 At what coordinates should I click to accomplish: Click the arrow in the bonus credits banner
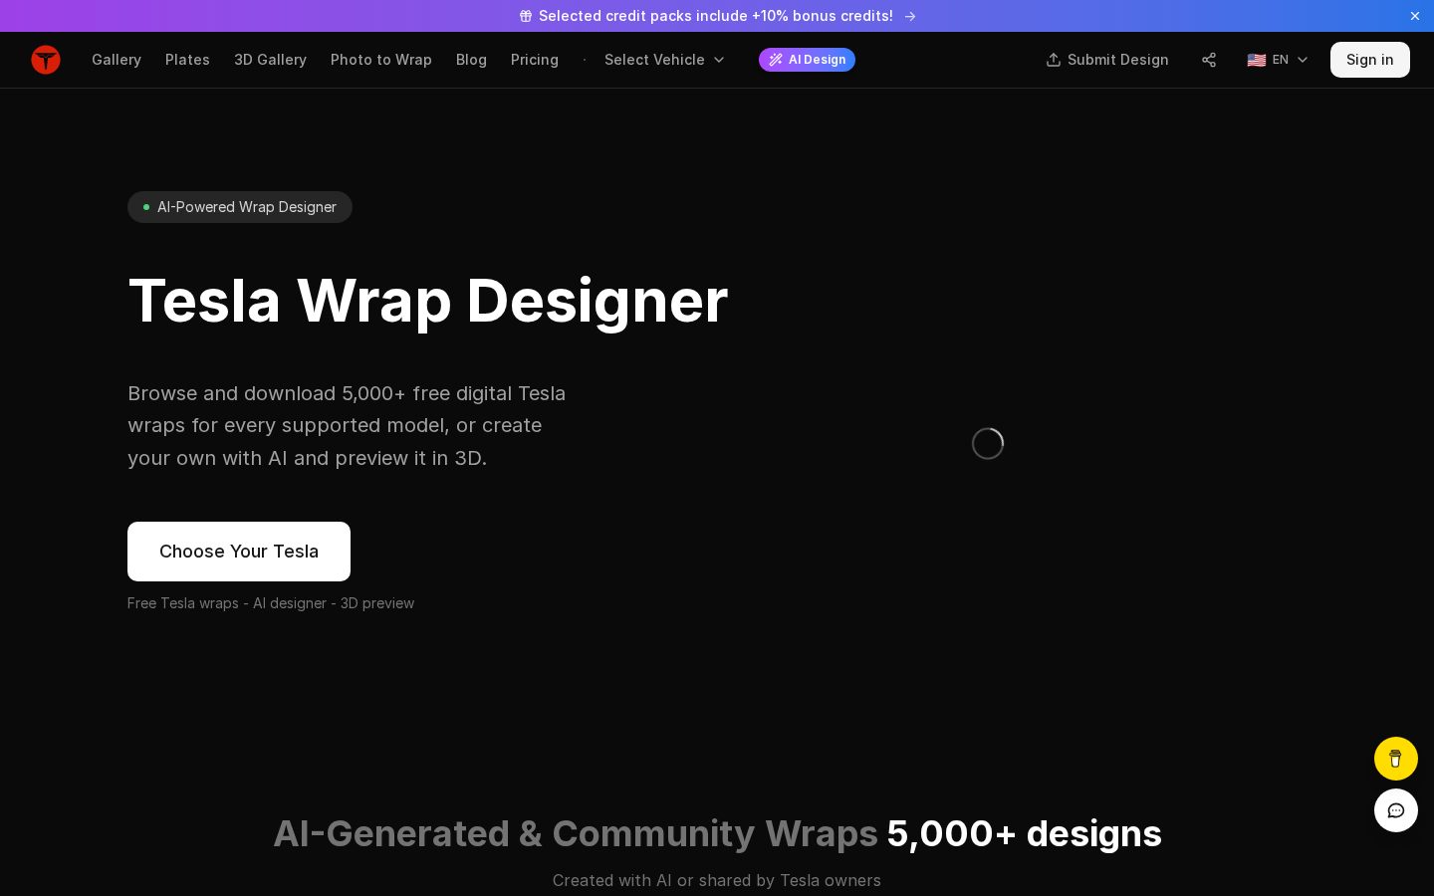910,16
